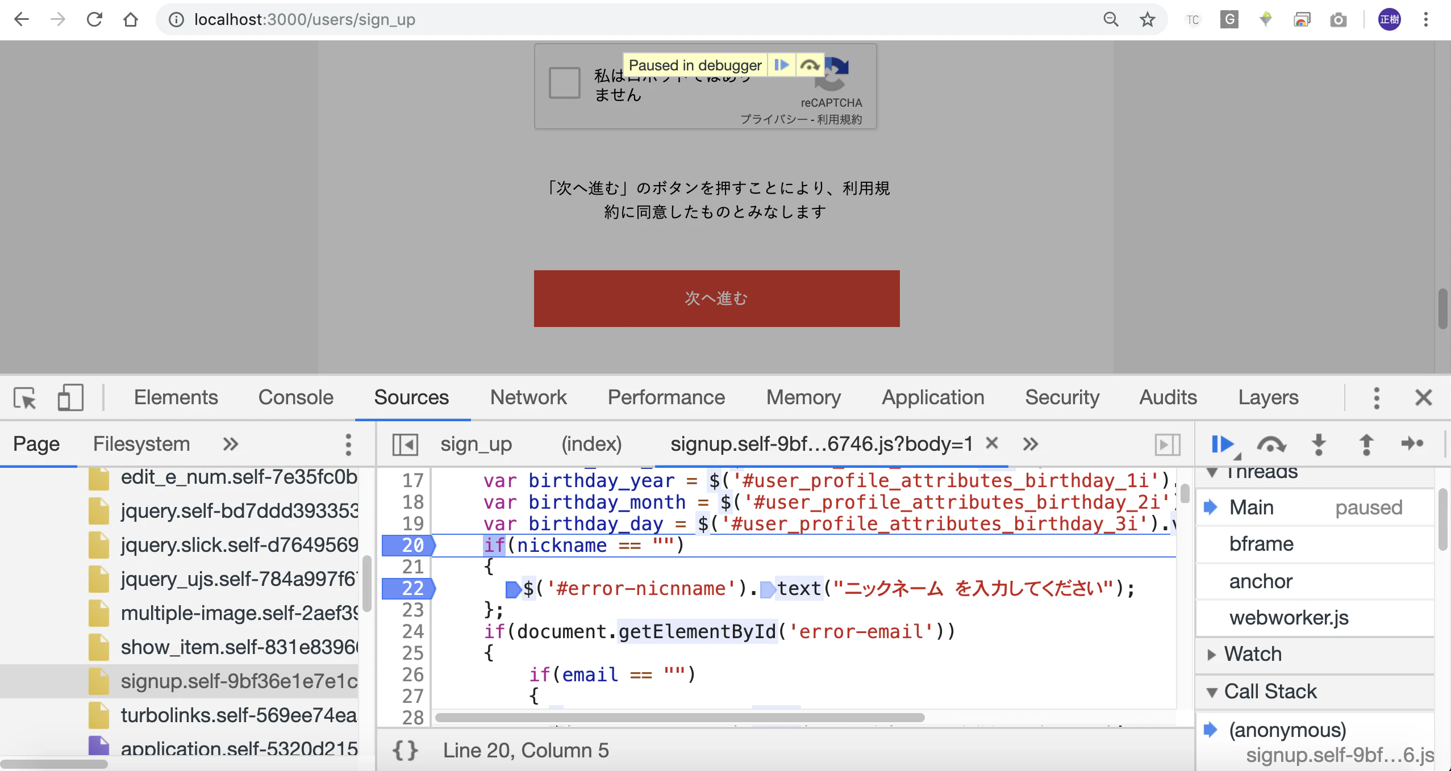Toggle the breakpoint on line 22
Image resolution: width=1451 pixels, height=771 pixels.
pos(408,588)
